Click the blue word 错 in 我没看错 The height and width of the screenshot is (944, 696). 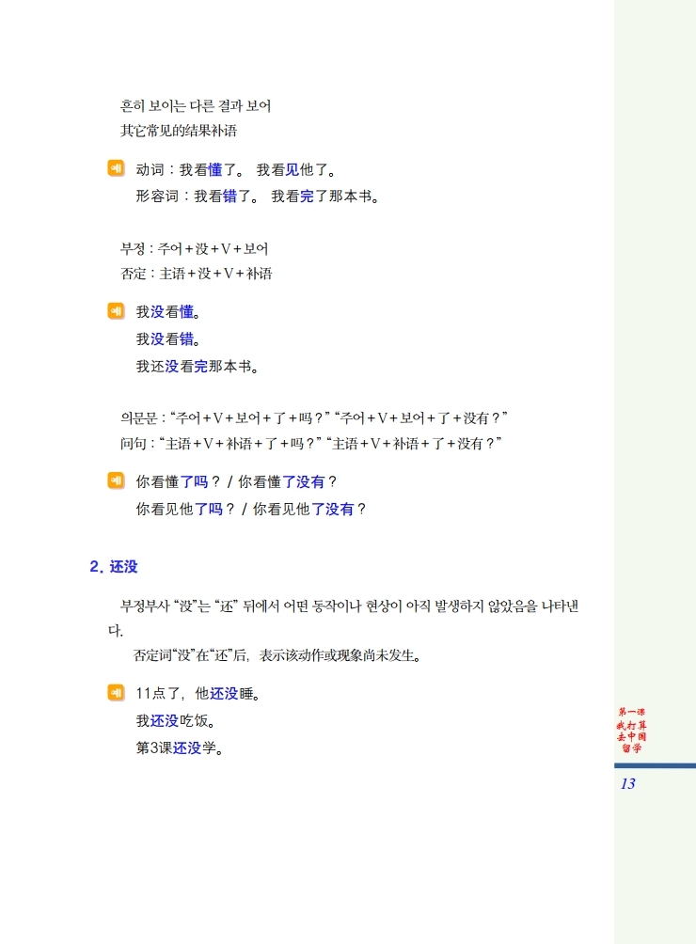[186, 339]
